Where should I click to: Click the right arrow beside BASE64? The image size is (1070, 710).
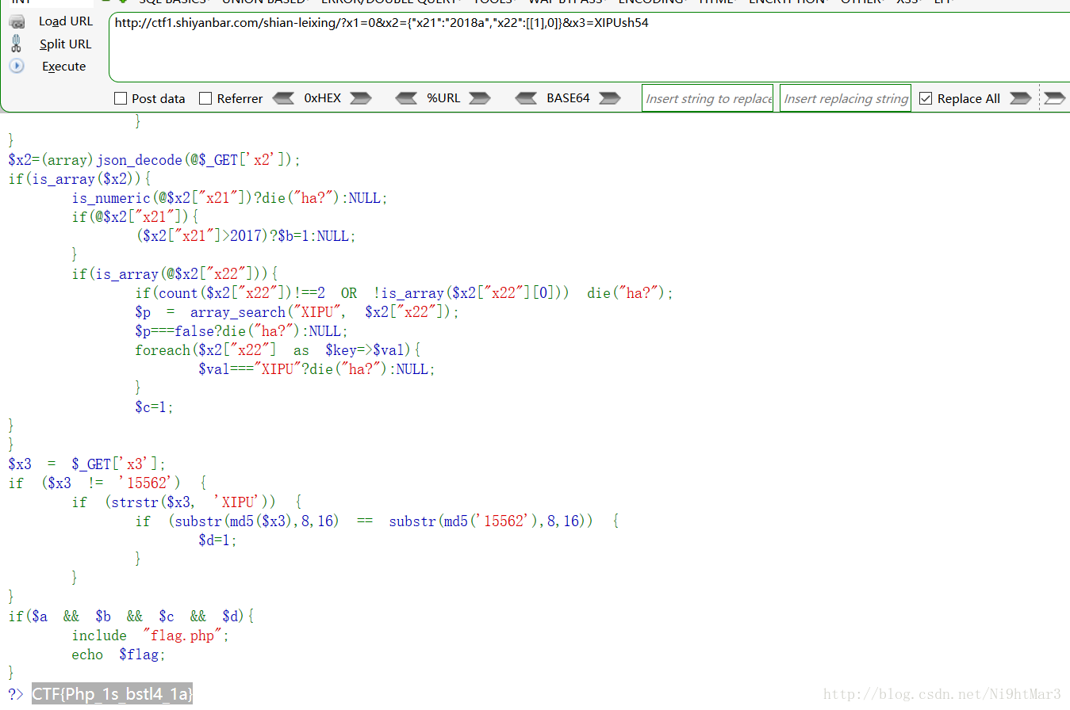tap(610, 98)
